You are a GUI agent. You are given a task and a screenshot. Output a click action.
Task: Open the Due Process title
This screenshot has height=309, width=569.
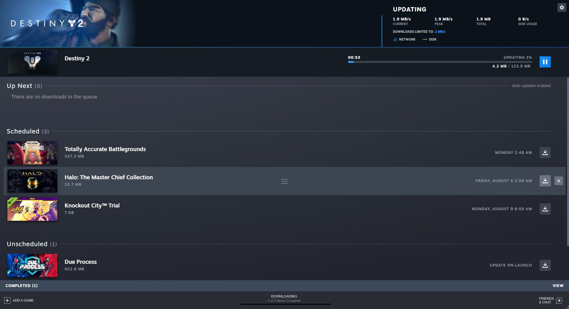pos(81,262)
